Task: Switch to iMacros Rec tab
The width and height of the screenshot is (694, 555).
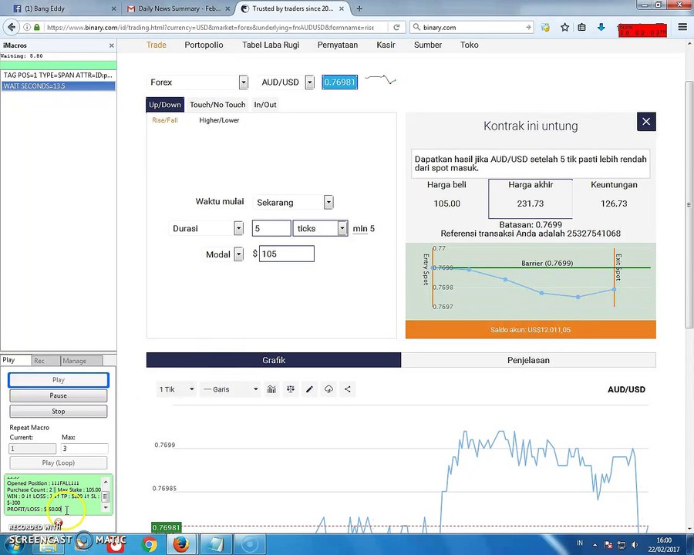Action: [45, 361]
